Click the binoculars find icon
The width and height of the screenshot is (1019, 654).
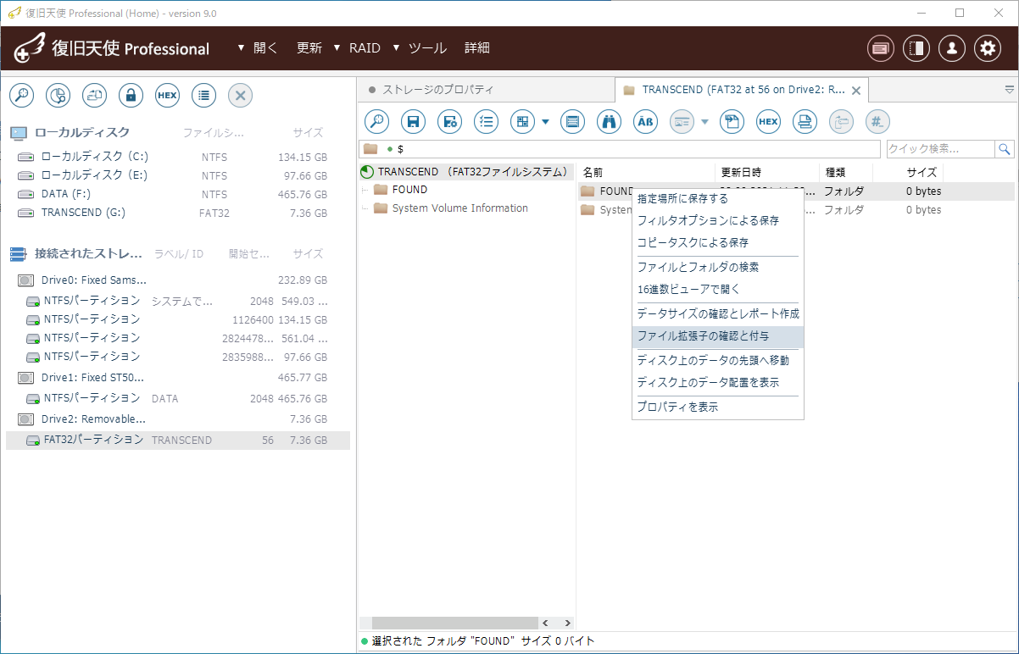click(609, 122)
